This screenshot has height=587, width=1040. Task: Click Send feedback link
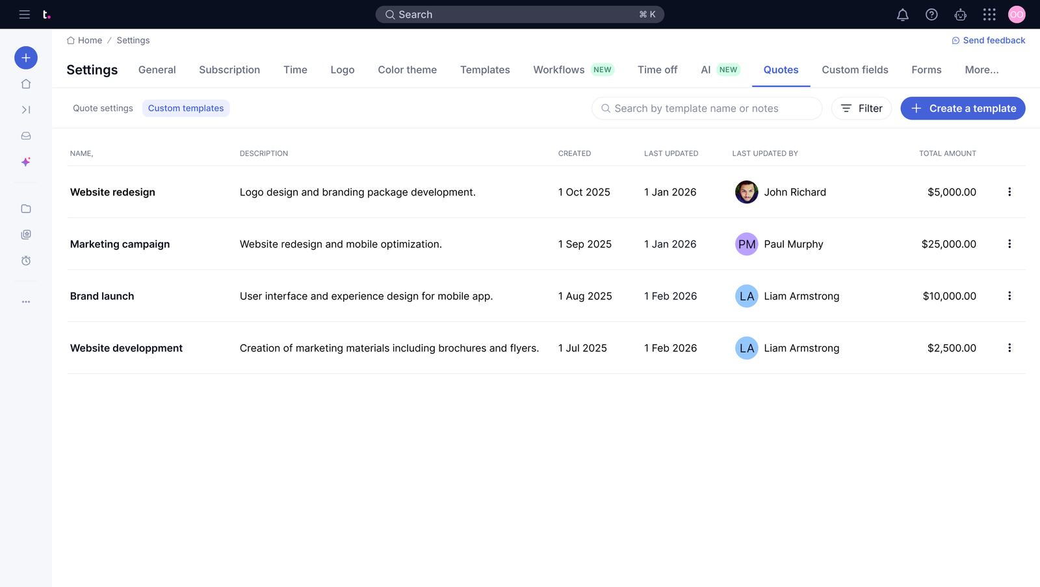tap(989, 40)
